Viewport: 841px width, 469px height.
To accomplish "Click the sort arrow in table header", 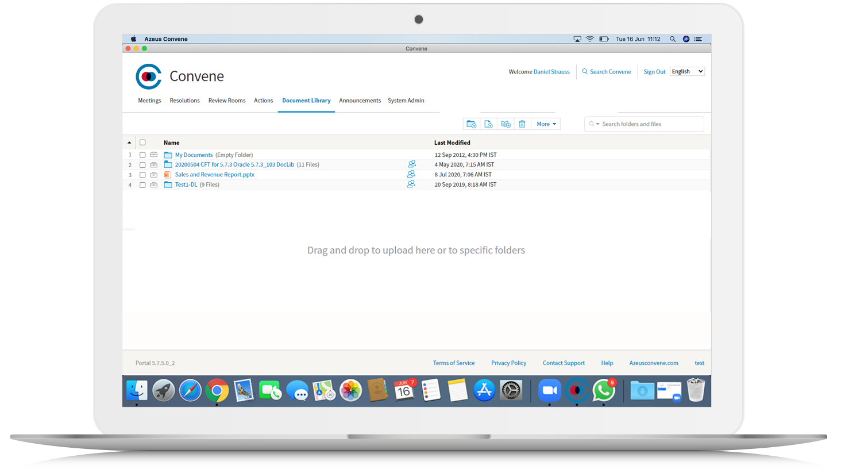I will [x=129, y=143].
